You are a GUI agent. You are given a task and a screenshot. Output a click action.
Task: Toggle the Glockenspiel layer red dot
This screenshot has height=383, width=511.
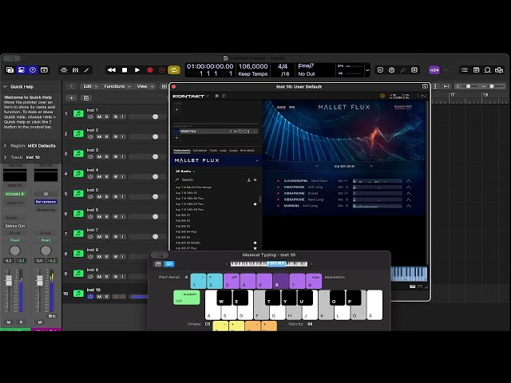[x=278, y=181]
